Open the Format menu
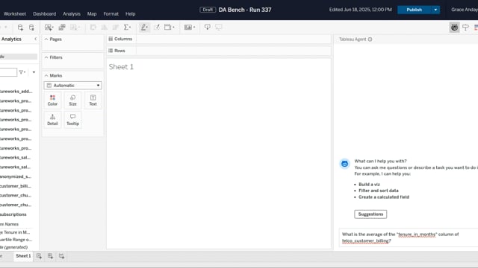Screen dimensions: 478x268 tap(111, 13)
